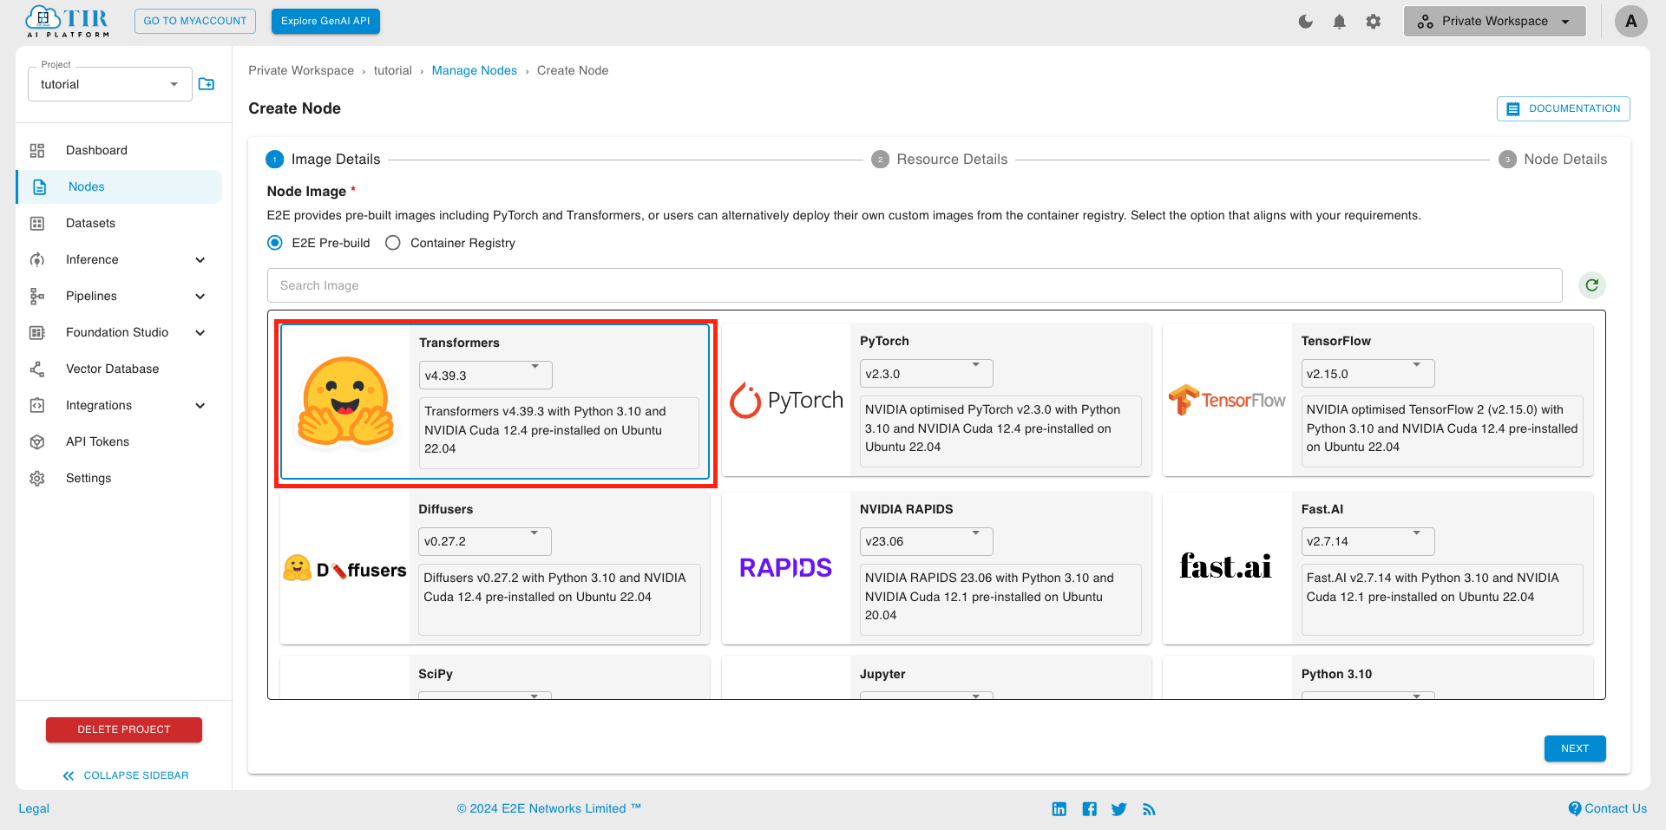Open the LinkedIn footer icon
1666x830 pixels.
point(1059,808)
